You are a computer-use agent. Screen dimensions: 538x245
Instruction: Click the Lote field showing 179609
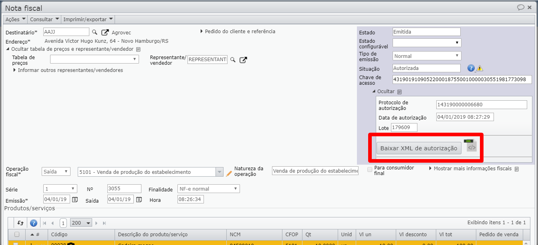404,127
